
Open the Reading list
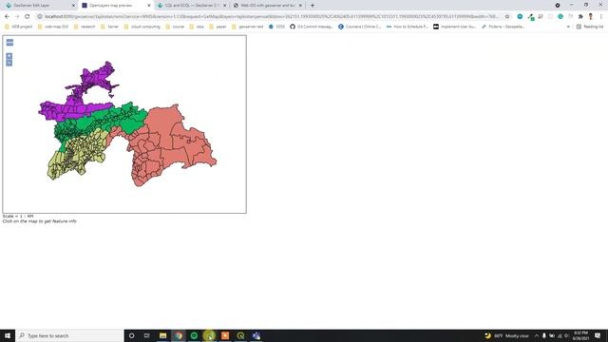(590, 27)
